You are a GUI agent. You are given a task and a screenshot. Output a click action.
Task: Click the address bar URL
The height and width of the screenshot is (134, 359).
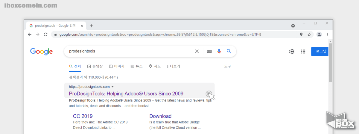(x=160, y=35)
